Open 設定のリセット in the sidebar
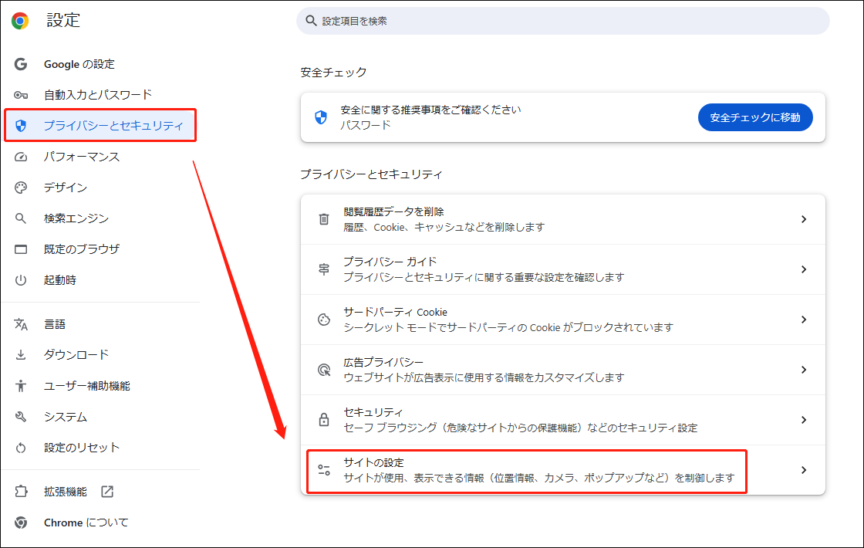Viewport: 864px width, 548px height. click(82, 447)
